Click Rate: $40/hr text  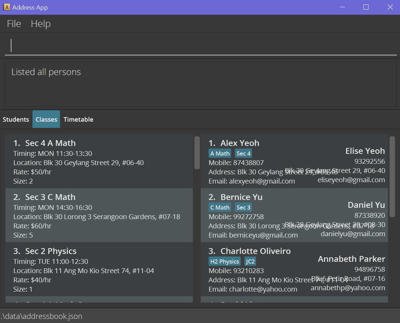[x=32, y=280]
